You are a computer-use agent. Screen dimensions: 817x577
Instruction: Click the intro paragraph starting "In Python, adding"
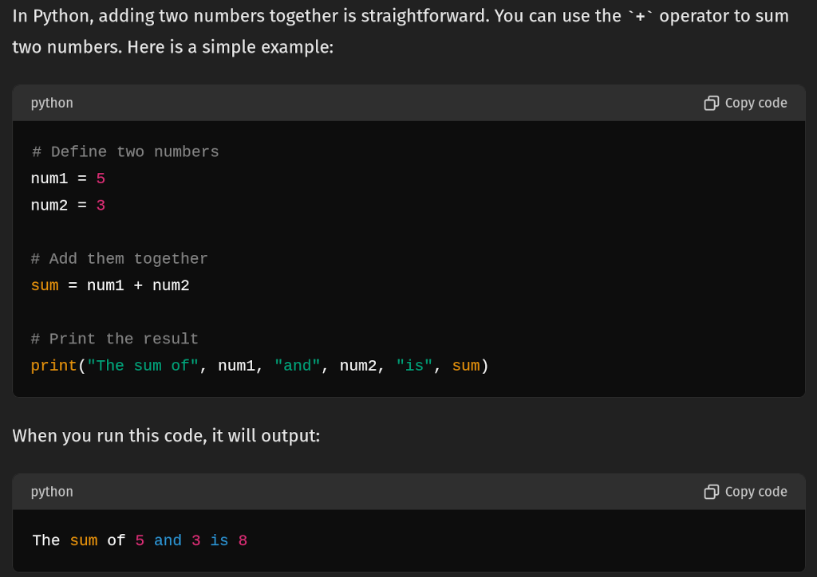click(x=401, y=31)
